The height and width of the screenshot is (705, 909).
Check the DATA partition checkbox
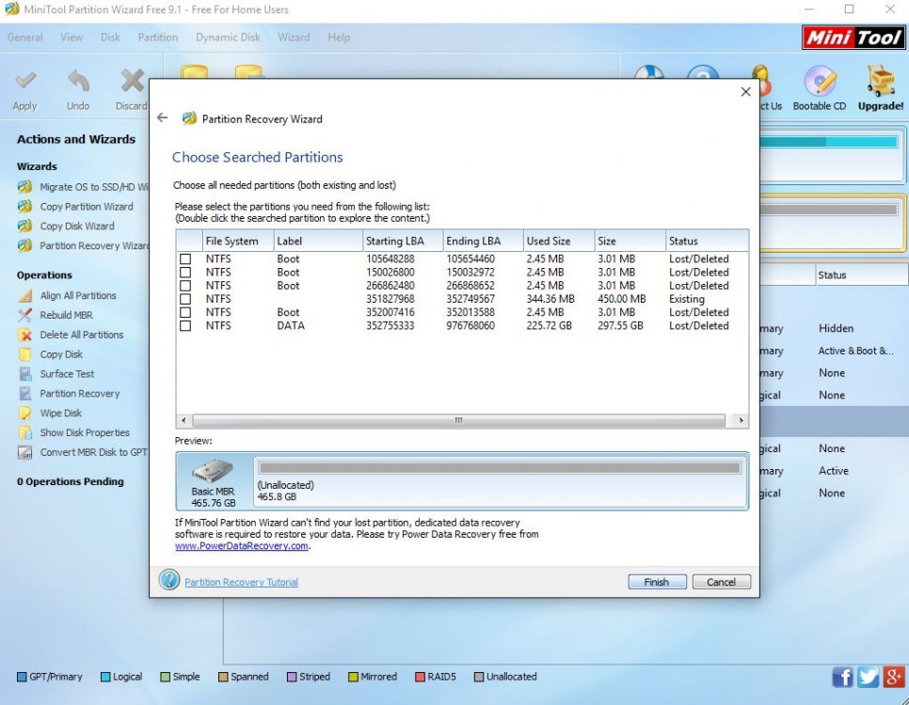click(185, 326)
